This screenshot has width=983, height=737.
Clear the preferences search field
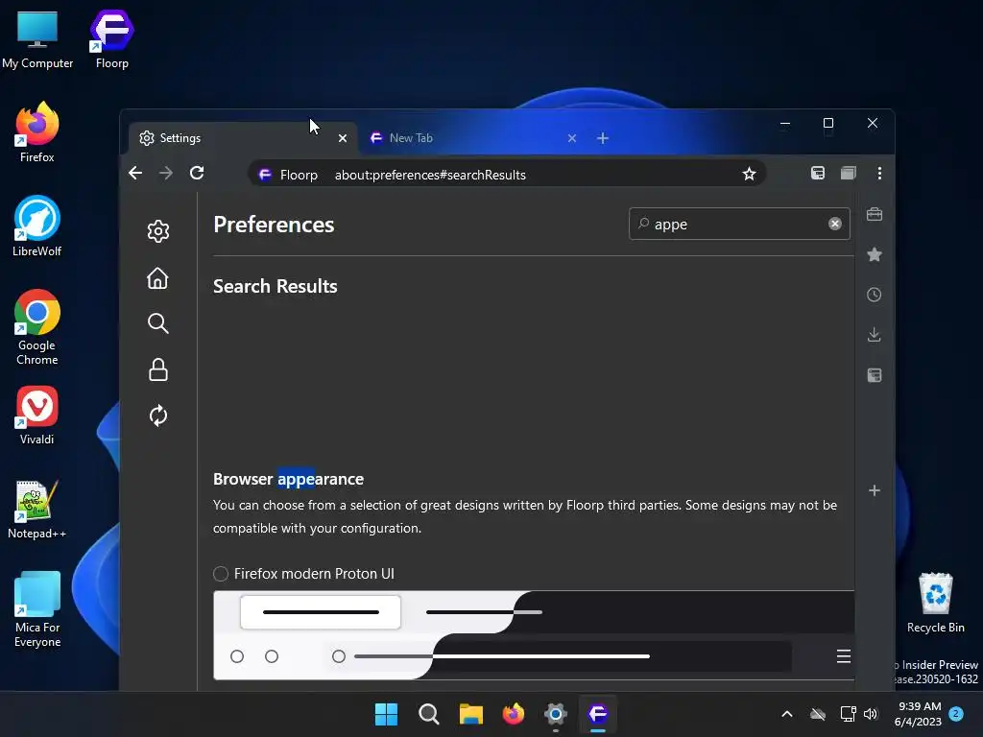(835, 224)
